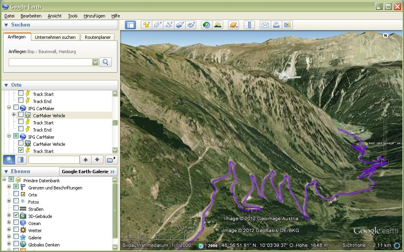Viewport: 404px width, 252px height.
Task: Record a tour with the camera icon
Action: (191, 25)
